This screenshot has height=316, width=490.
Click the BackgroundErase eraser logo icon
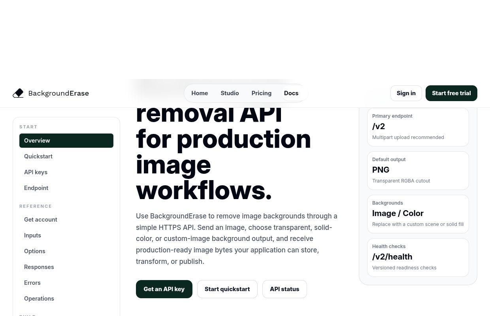[x=18, y=93]
